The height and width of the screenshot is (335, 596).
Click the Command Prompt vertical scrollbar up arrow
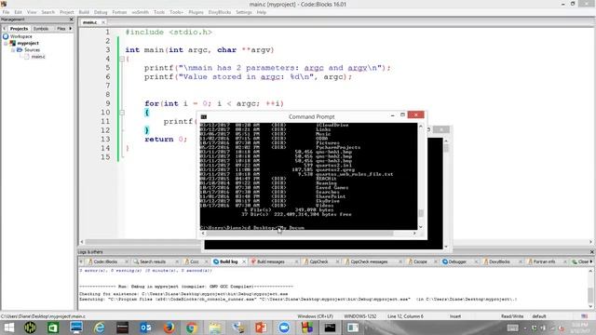pos(421,127)
